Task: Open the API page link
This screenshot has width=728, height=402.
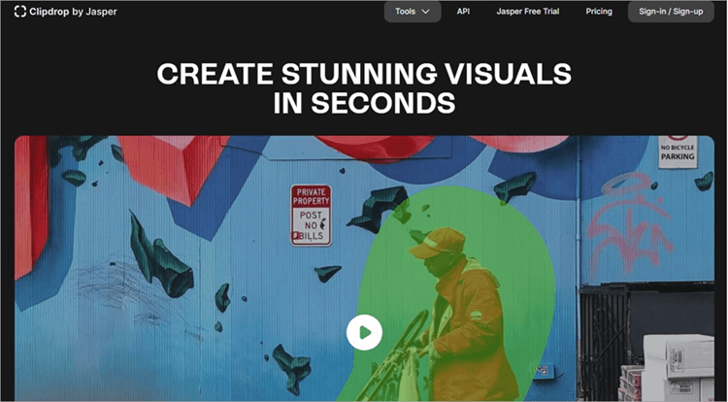Action: coord(463,12)
